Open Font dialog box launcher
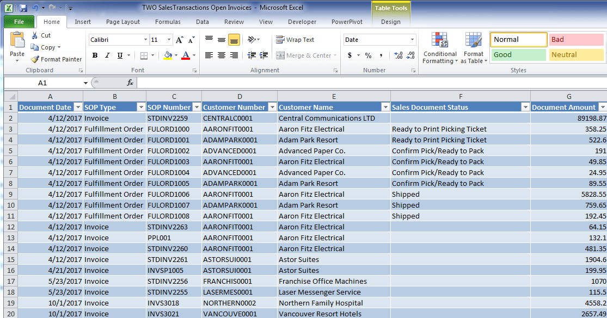The image size is (607, 318). click(x=194, y=70)
